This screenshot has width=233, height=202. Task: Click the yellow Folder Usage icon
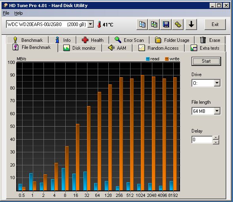158,40
